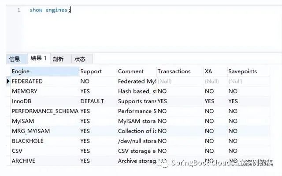Click the XA column header

214,71
